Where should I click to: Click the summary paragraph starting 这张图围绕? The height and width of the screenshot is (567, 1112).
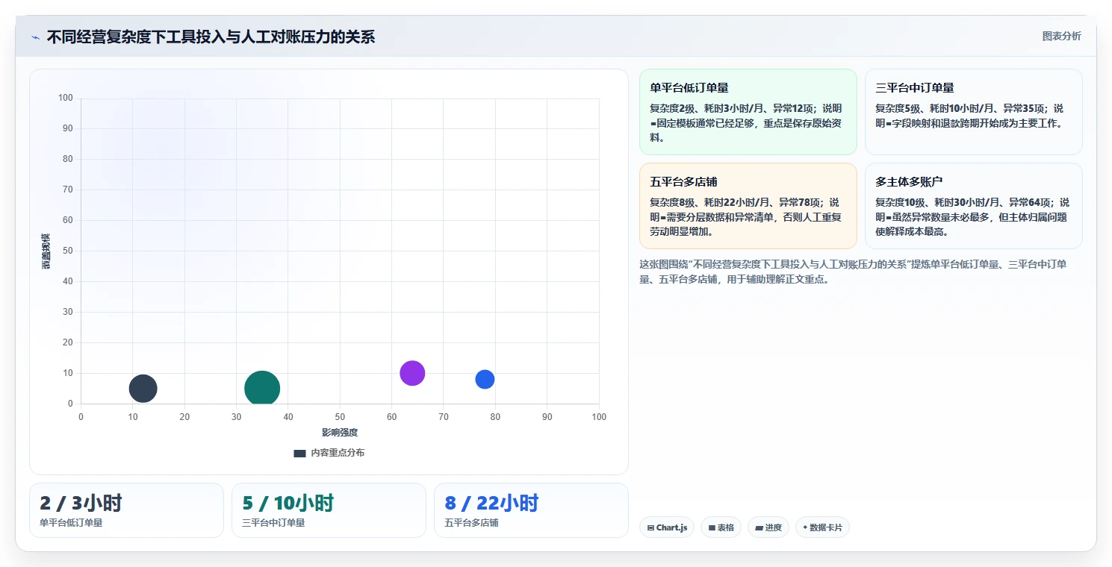click(x=853, y=272)
